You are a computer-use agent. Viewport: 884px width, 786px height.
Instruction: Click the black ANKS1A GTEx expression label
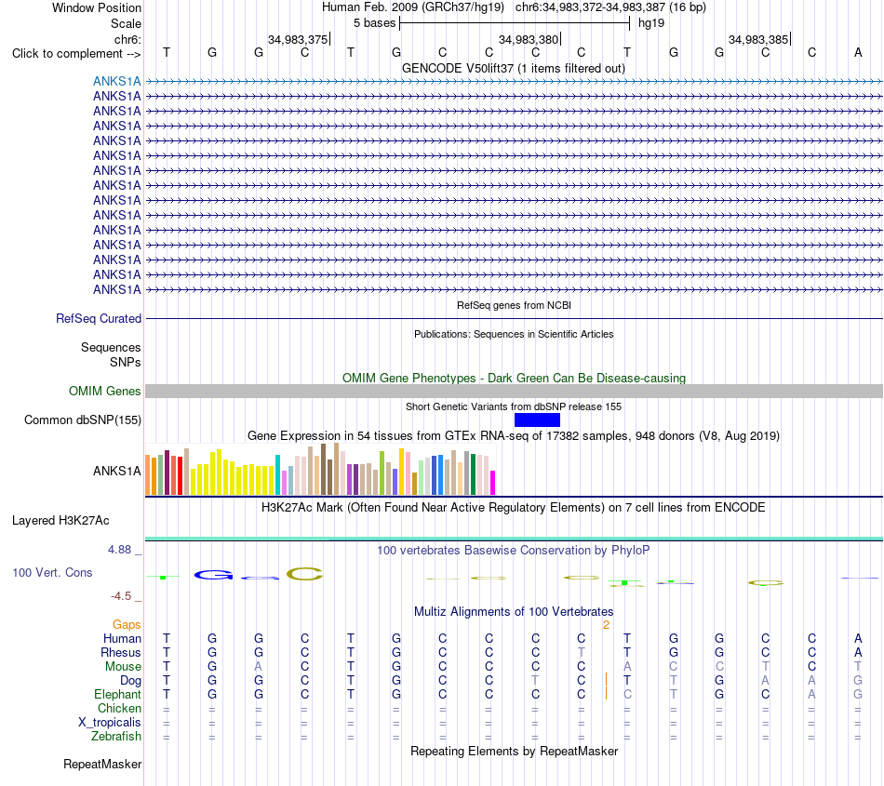click(116, 471)
